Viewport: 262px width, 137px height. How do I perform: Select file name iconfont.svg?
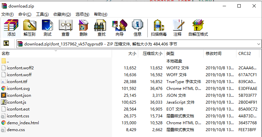point(18,88)
